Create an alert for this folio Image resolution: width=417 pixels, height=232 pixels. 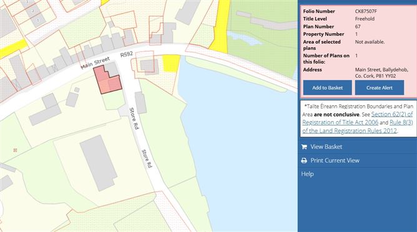380,88
